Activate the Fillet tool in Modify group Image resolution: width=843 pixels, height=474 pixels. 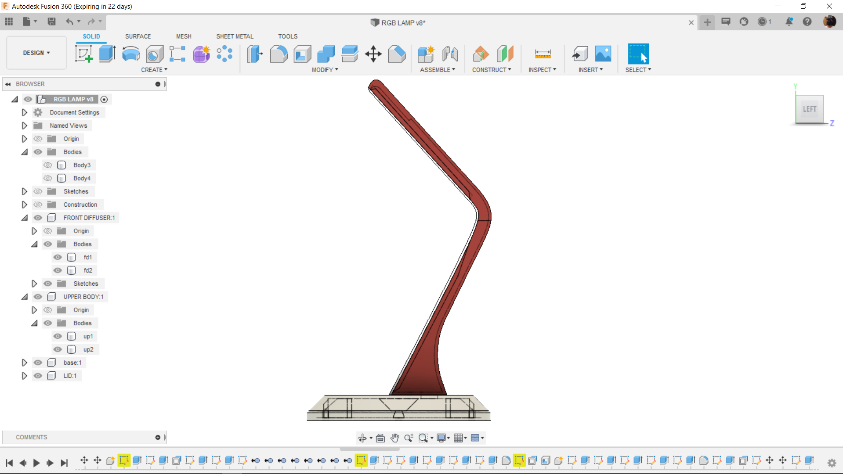[x=279, y=54]
